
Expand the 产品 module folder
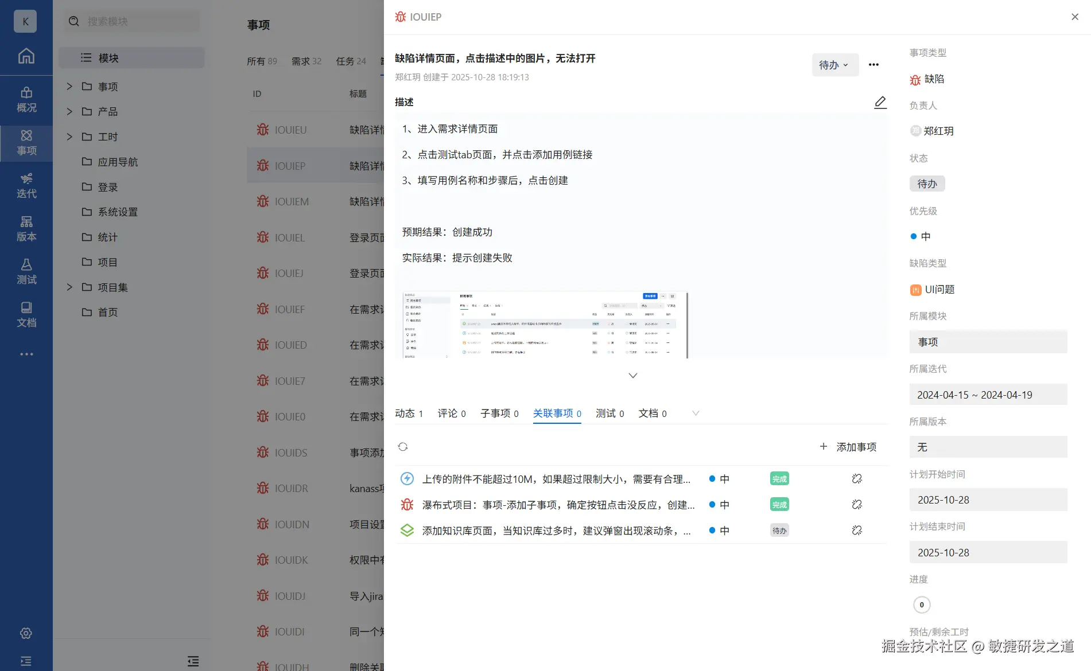(x=69, y=111)
